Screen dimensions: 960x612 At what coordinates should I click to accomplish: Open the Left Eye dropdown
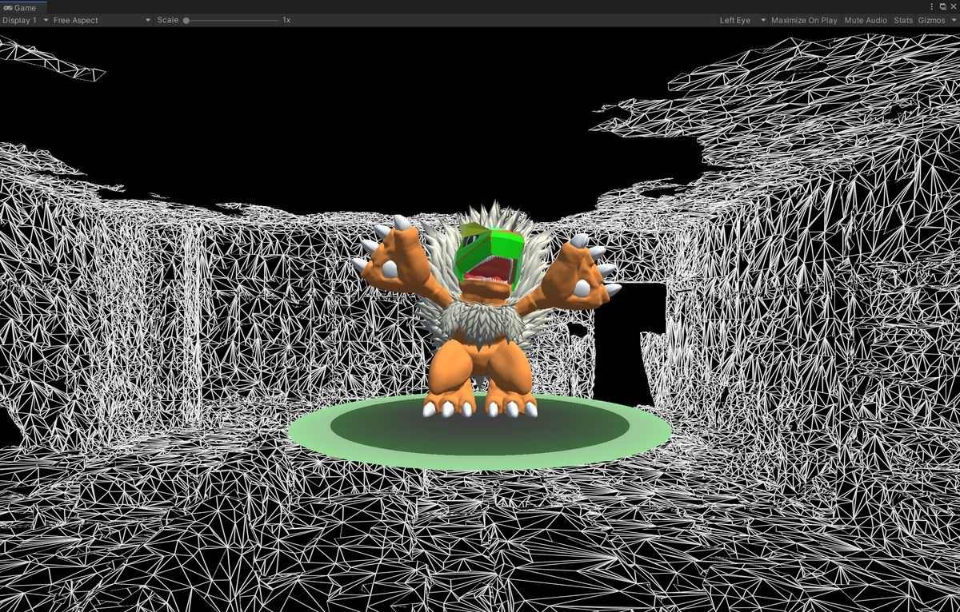pyautogui.click(x=742, y=20)
